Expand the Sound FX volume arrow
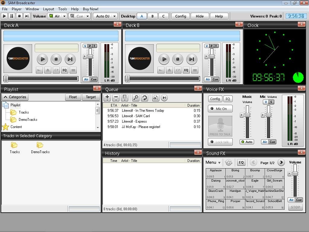309x232 pixels. tap(289, 174)
